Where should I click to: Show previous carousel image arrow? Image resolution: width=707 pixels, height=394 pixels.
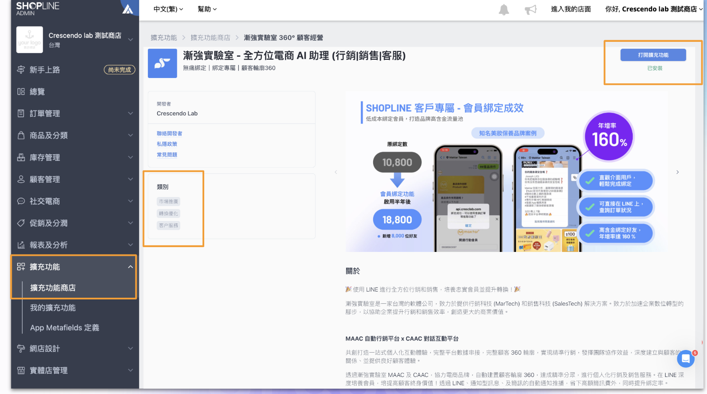click(x=336, y=172)
